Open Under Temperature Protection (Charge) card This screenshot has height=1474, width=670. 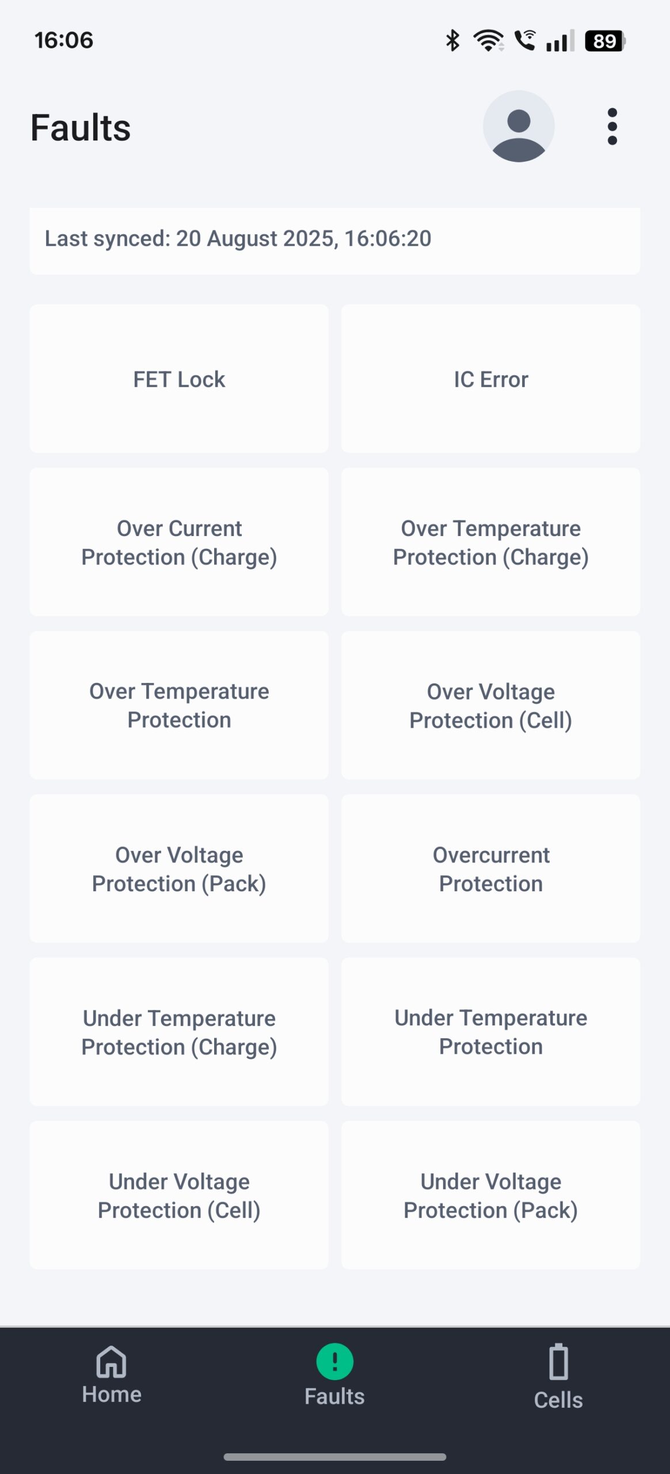(179, 1032)
